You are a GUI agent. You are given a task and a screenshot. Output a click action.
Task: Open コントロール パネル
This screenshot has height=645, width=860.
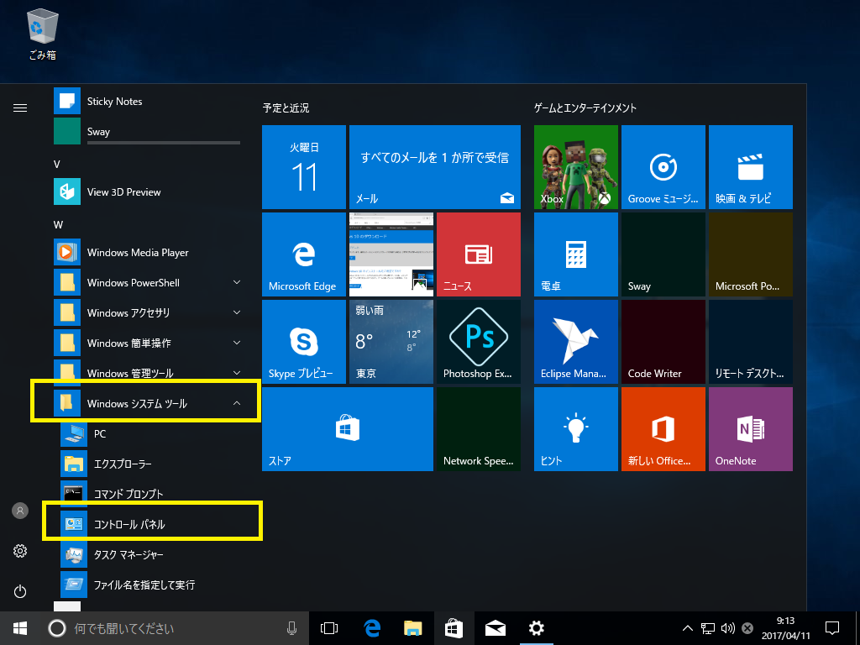151,524
